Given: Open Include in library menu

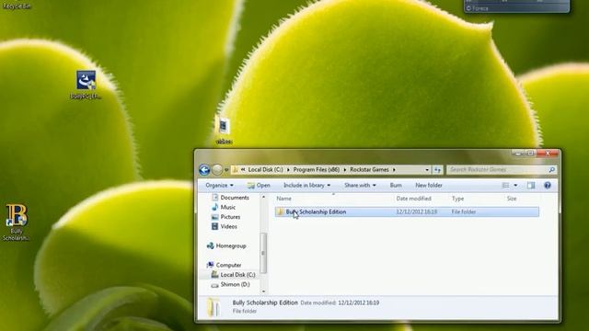Looking at the screenshot, I should pyautogui.click(x=306, y=186).
